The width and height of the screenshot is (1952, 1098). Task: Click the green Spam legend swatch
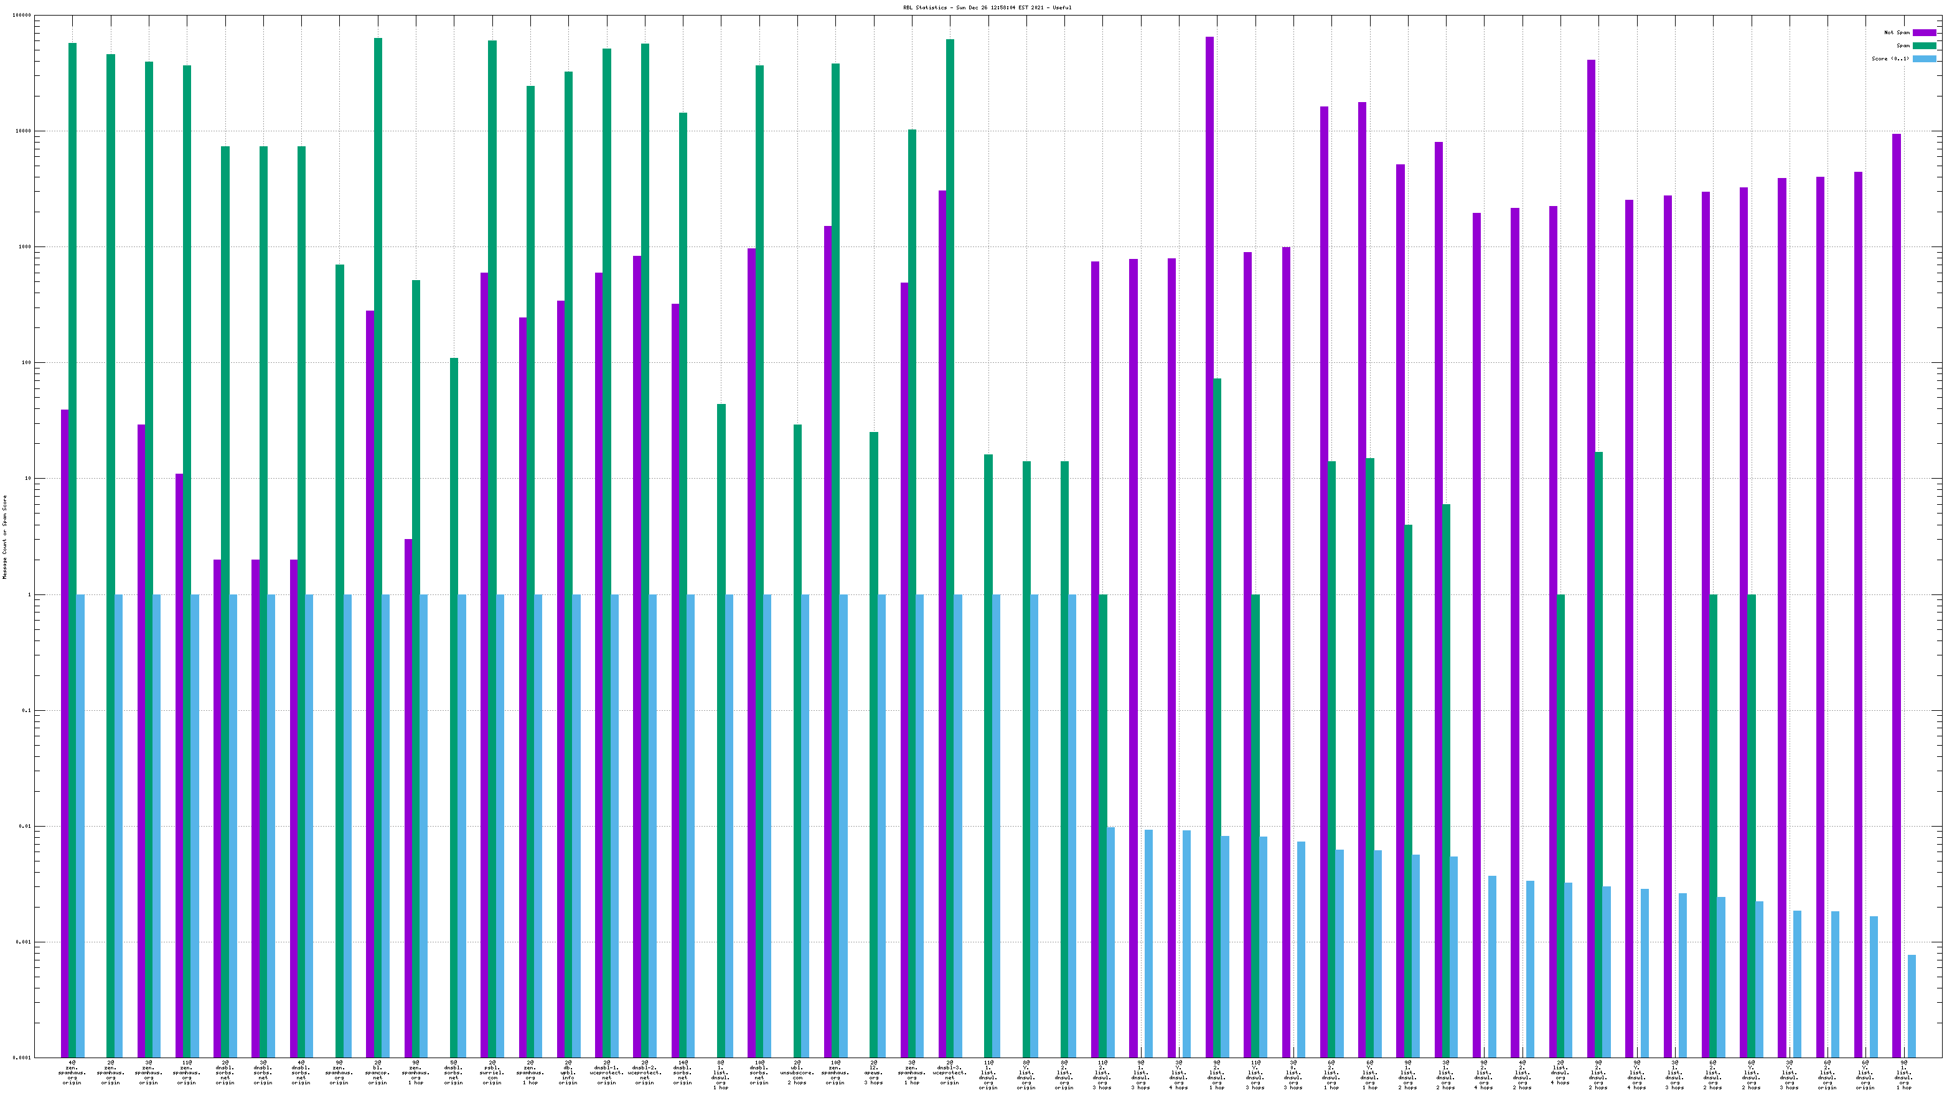1924,45
